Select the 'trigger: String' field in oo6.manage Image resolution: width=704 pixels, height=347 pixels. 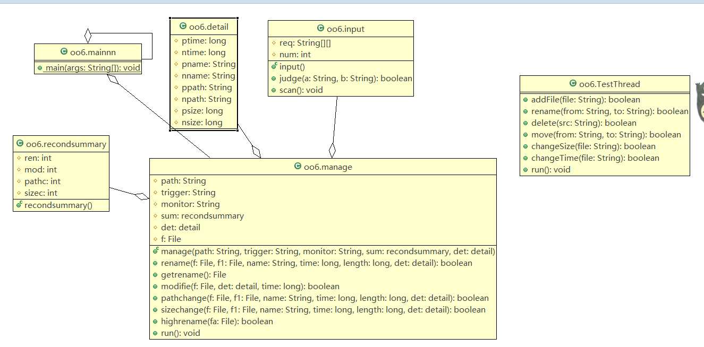[188, 193]
